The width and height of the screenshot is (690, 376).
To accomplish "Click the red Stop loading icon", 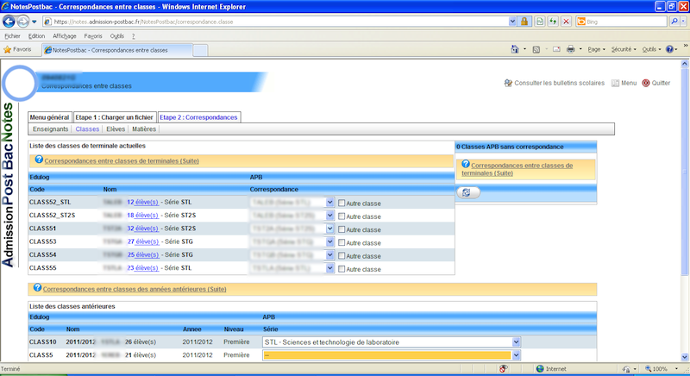I will (x=566, y=21).
